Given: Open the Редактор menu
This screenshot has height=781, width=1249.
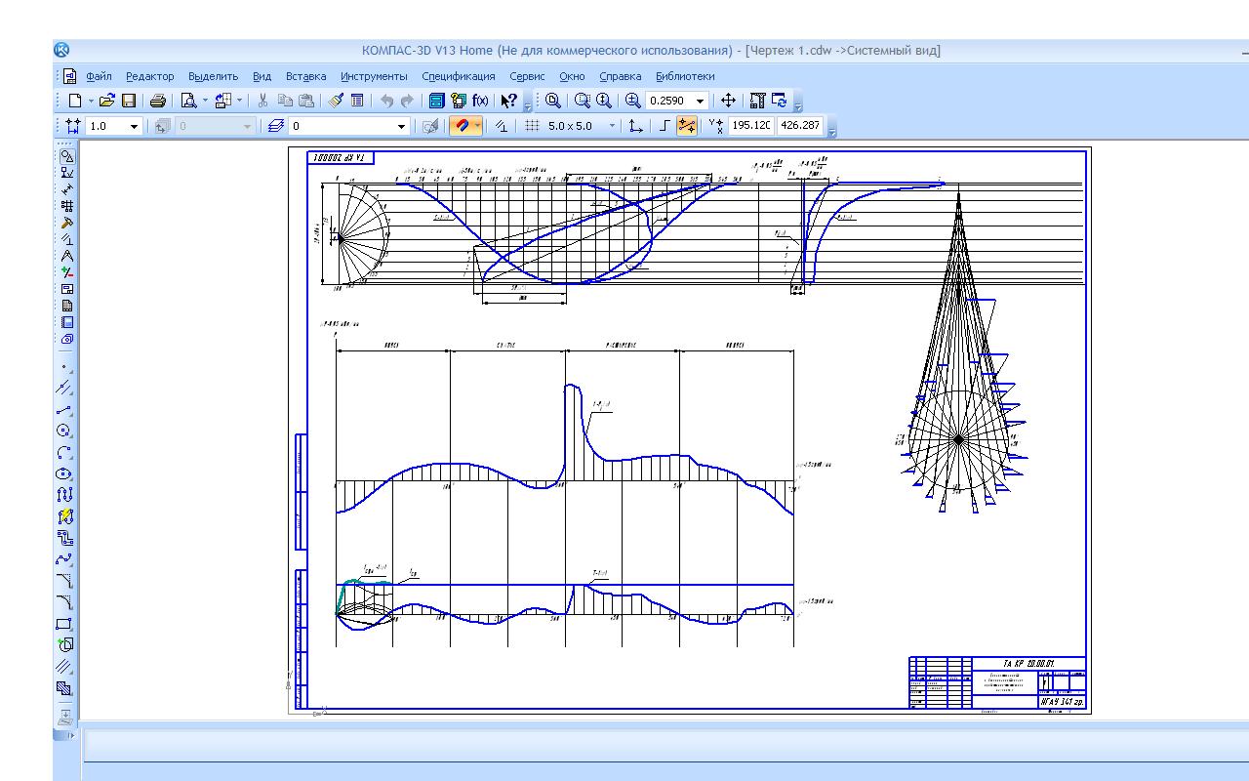Looking at the screenshot, I should [x=150, y=76].
